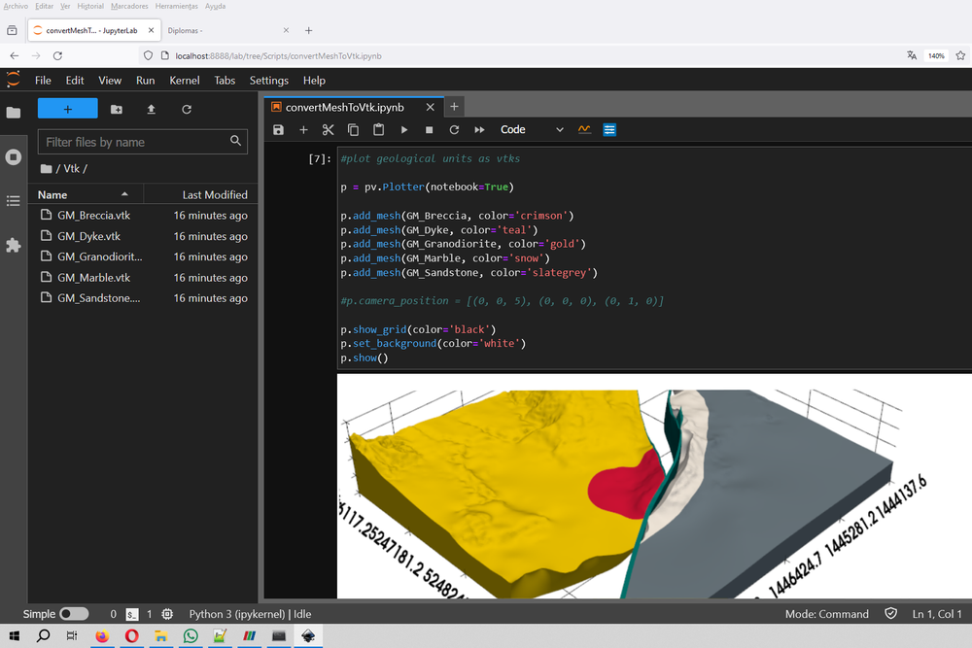Open the Windows Start menu
Viewport: 972px width, 648px height.
14,635
